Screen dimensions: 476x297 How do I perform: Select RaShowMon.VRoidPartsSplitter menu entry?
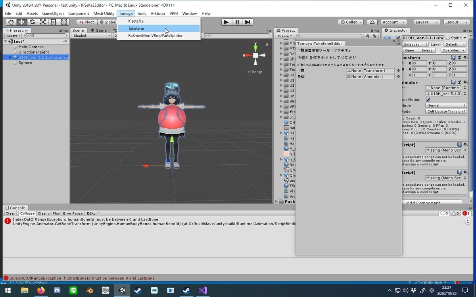[x=159, y=36]
